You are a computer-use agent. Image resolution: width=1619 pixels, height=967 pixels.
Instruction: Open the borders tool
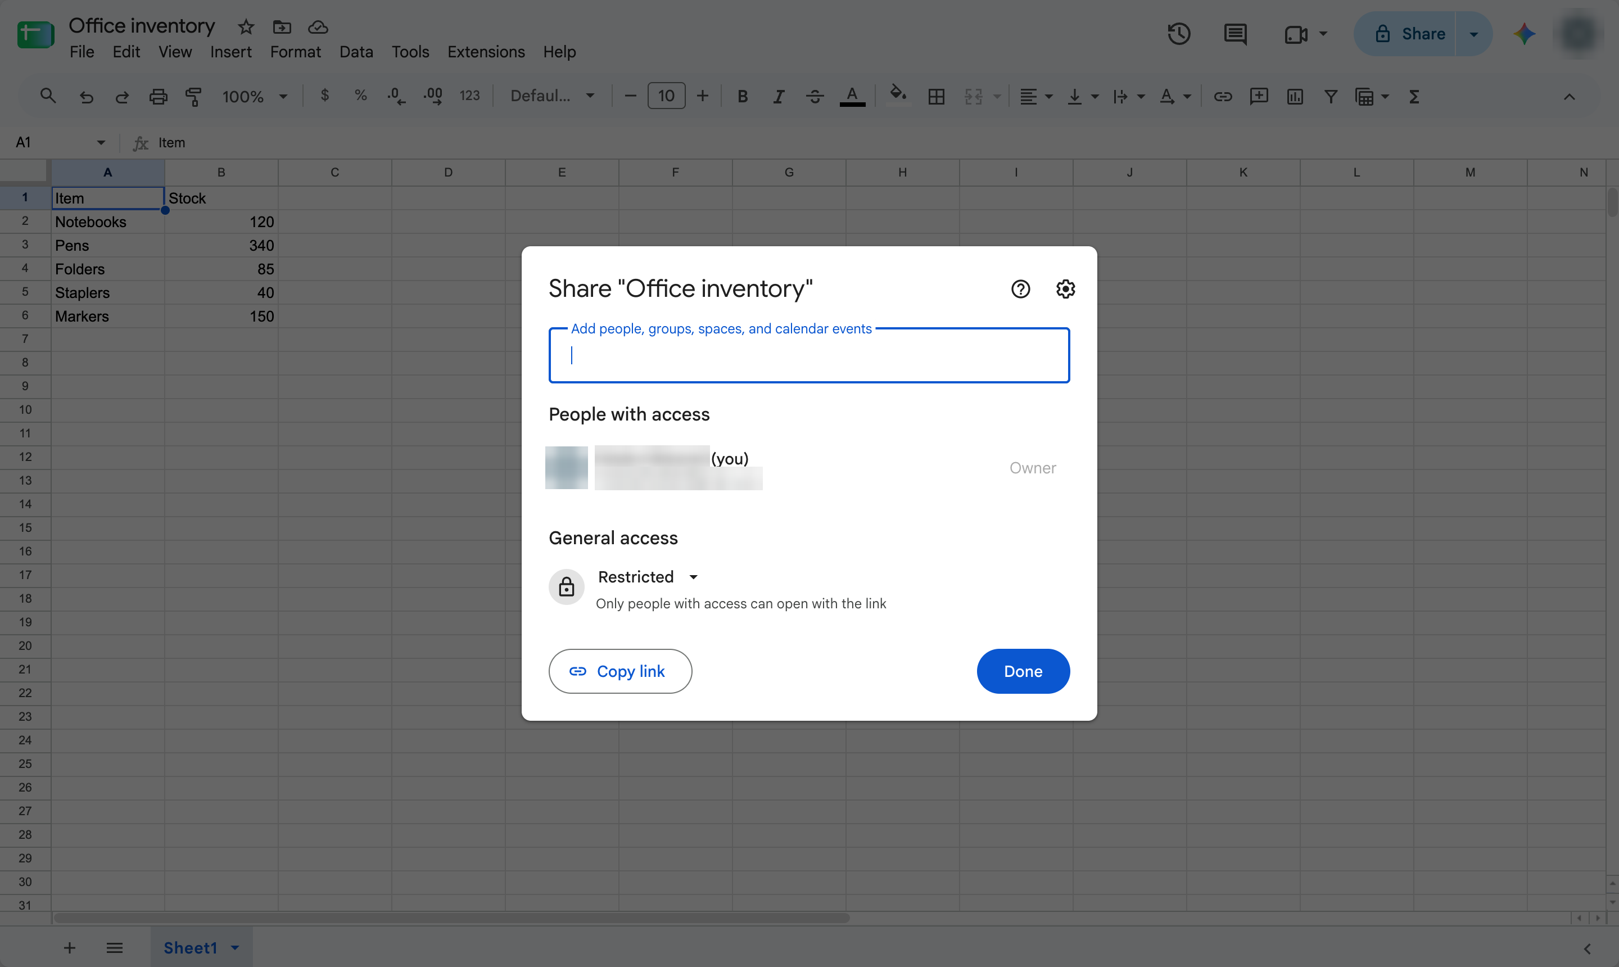click(936, 97)
